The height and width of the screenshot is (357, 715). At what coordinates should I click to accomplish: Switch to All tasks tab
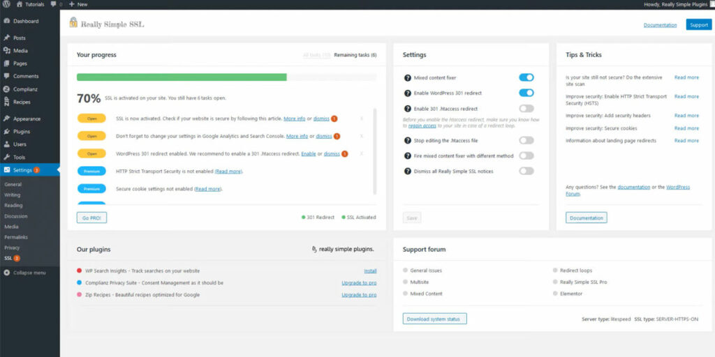point(316,55)
